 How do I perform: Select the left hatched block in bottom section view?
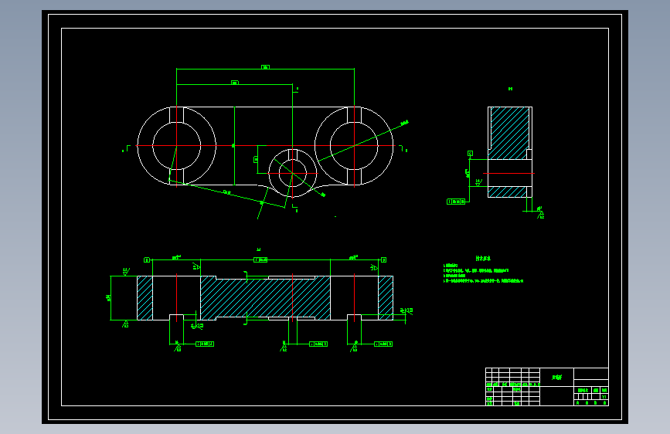point(145,298)
